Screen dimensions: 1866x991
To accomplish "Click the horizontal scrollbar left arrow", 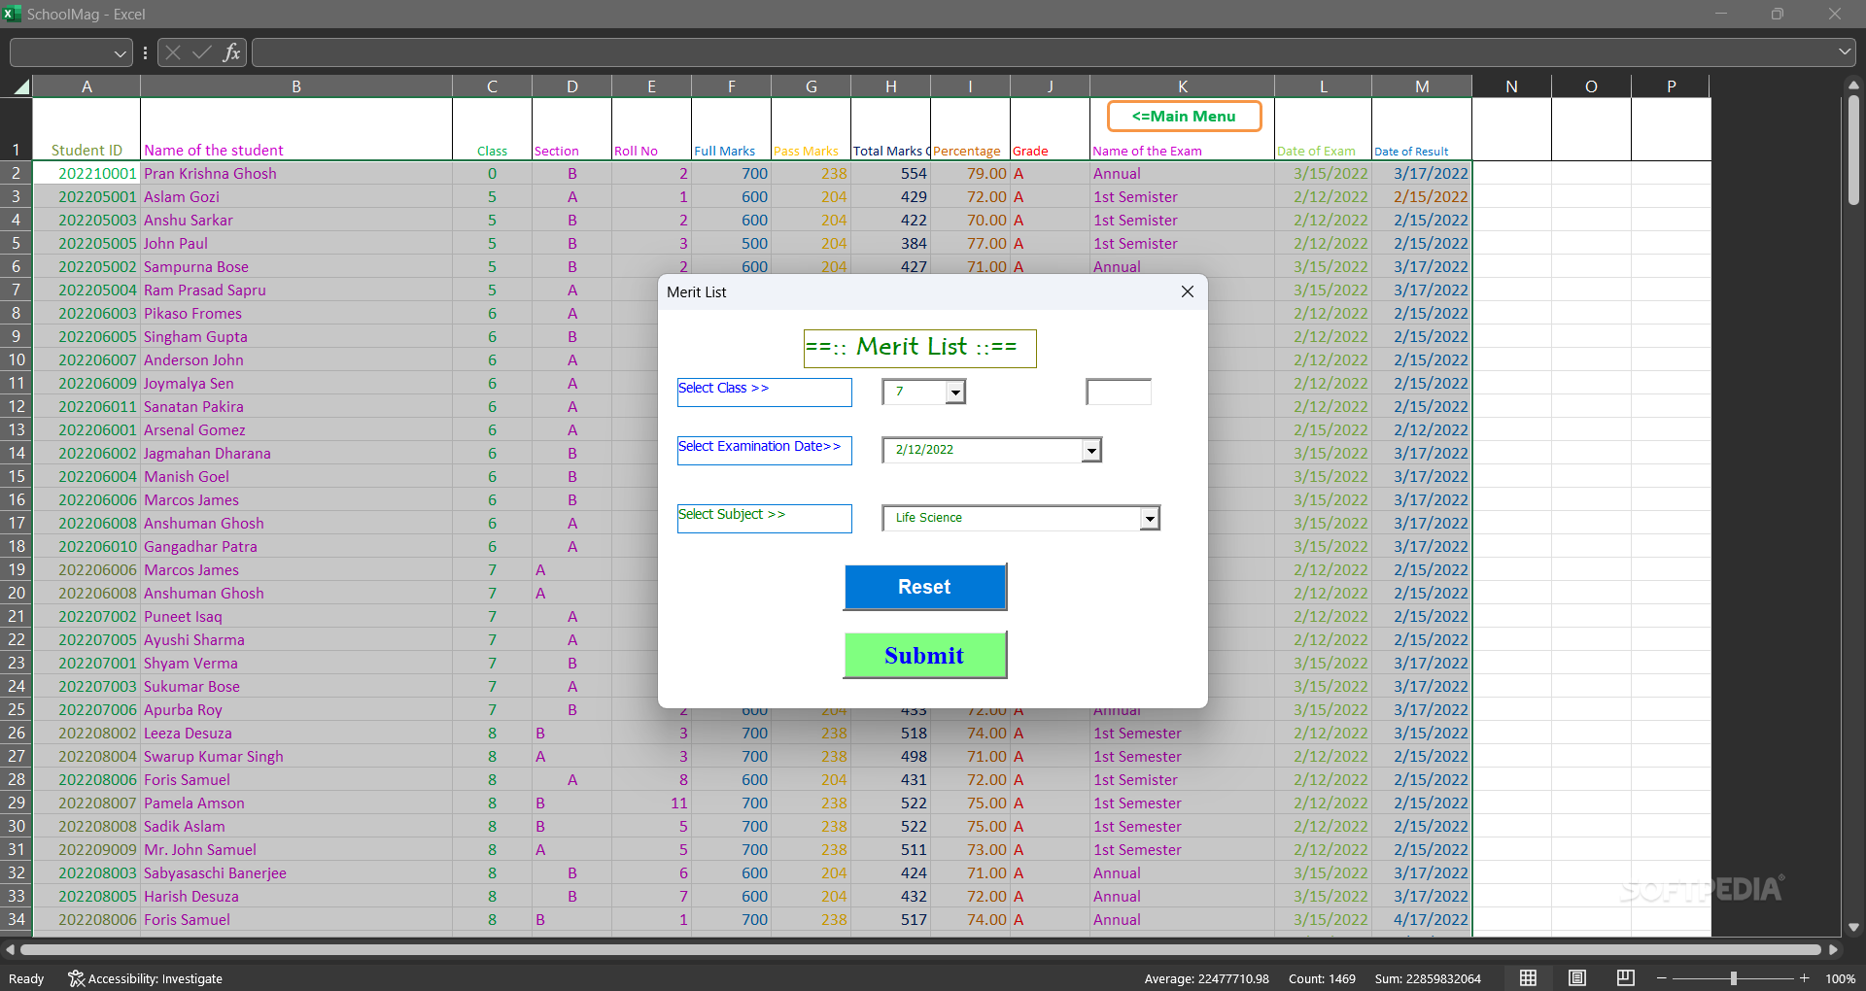I will (10, 949).
